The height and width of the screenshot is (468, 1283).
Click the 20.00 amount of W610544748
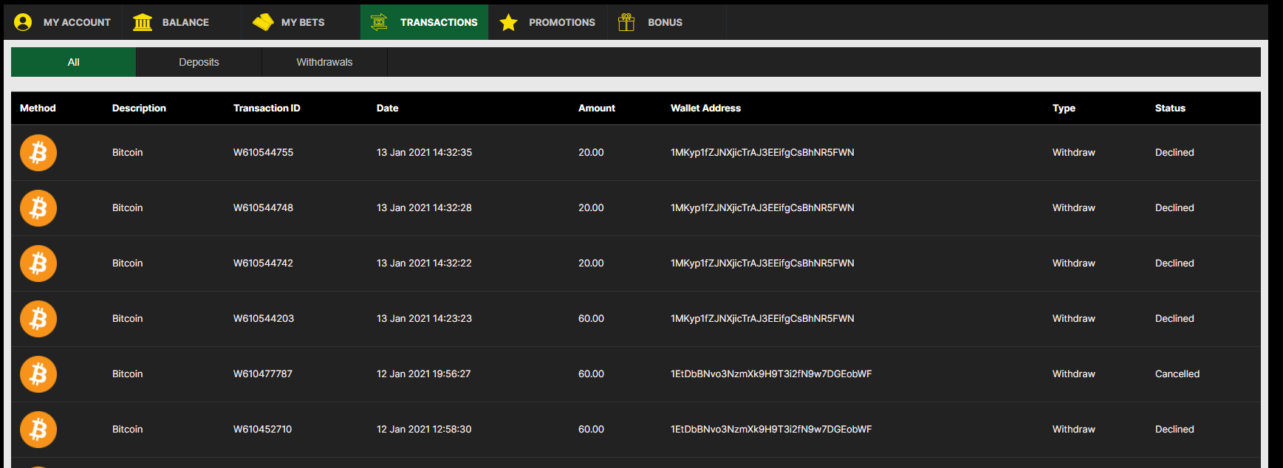(x=591, y=207)
